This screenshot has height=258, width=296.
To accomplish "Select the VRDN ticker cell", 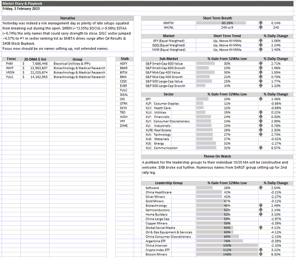I will 11,73.
